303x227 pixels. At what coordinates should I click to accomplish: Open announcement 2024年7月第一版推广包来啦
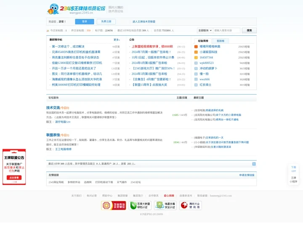point(151,52)
